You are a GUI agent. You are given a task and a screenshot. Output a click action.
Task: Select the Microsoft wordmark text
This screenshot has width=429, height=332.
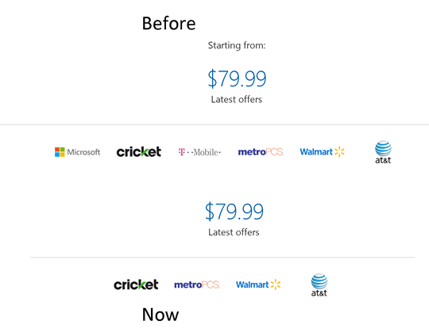(83, 152)
